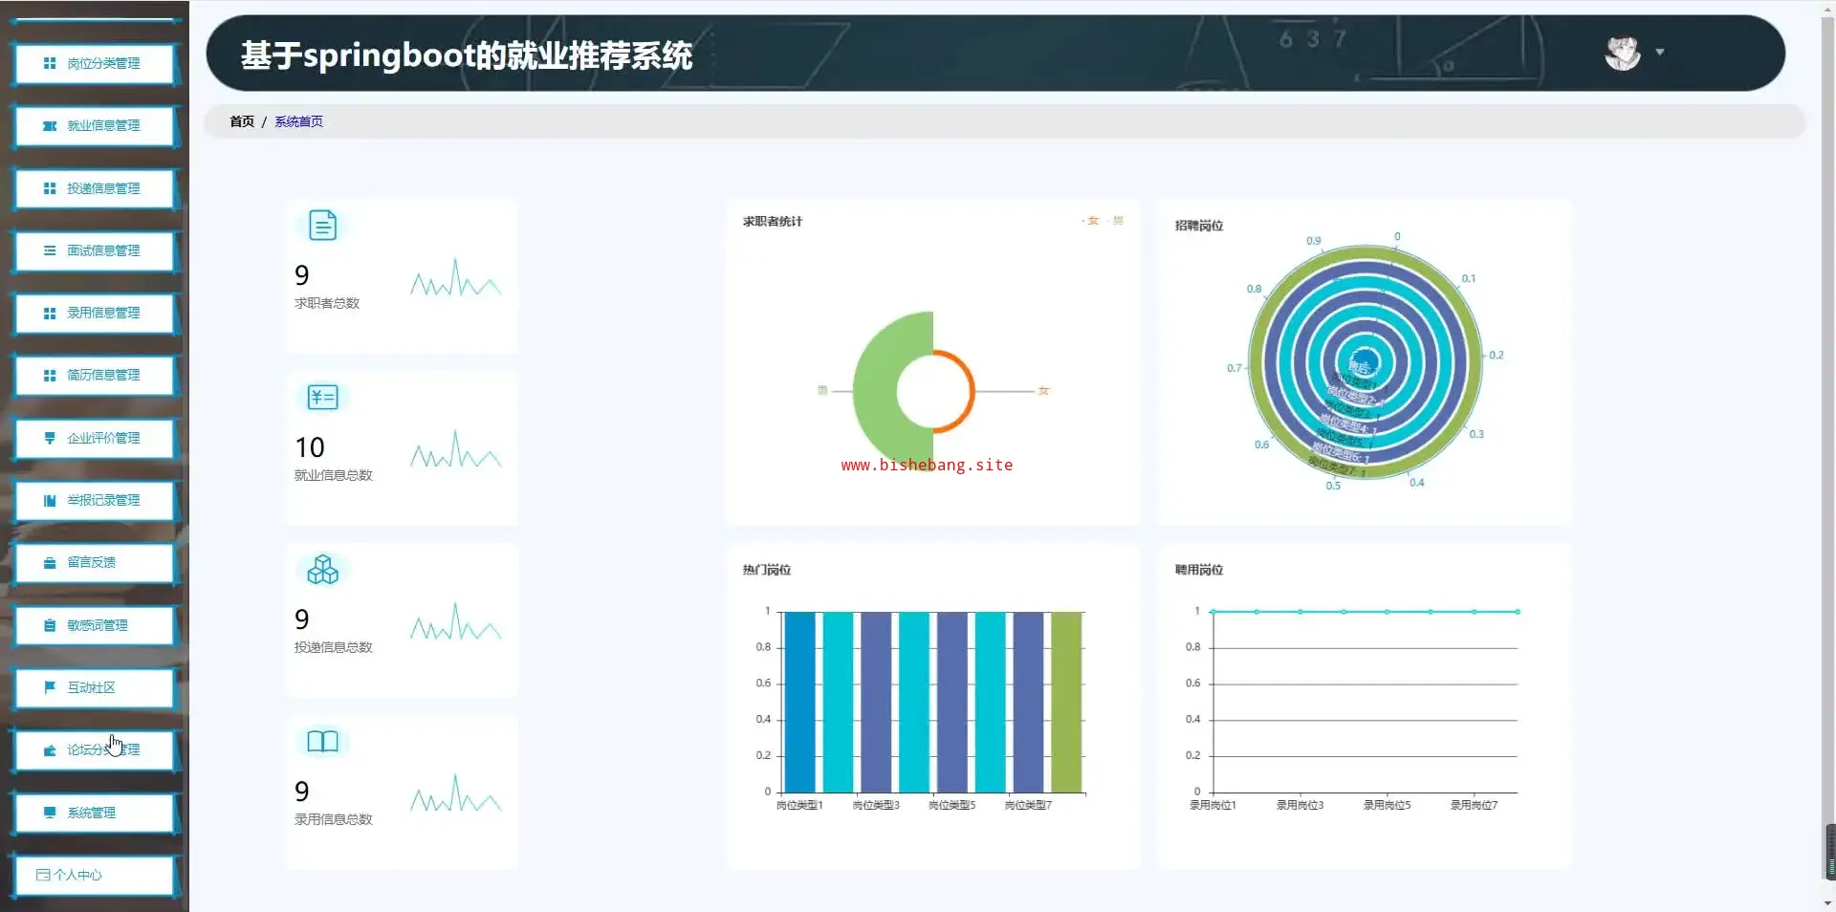Click the 录用岗位3 axis label

pyautogui.click(x=1300, y=806)
